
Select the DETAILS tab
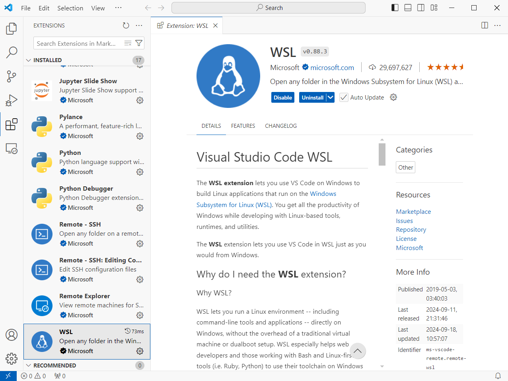pyautogui.click(x=211, y=126)
